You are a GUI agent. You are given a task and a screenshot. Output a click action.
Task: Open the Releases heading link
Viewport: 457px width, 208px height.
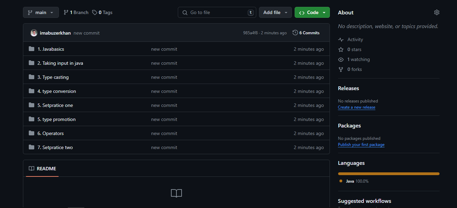[348, 88]
